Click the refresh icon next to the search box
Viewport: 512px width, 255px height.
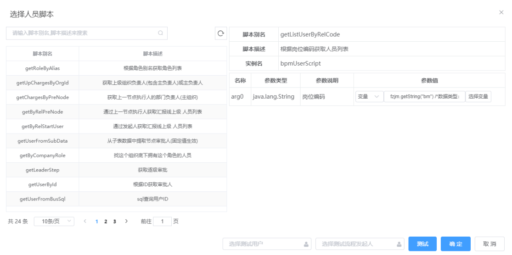tap(221, 33)
